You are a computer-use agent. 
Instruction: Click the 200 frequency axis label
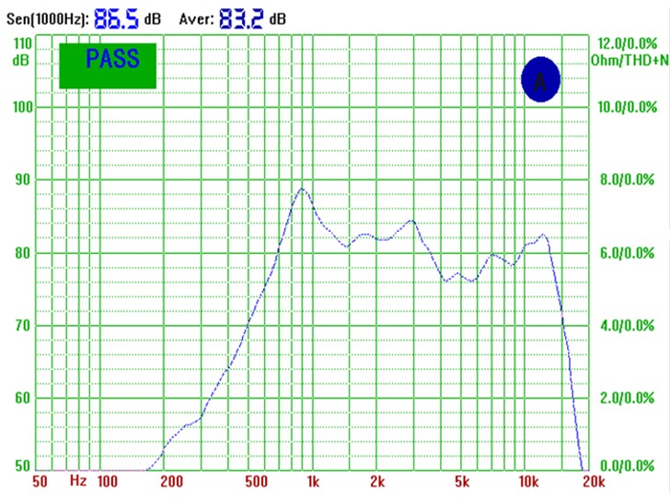171,481
